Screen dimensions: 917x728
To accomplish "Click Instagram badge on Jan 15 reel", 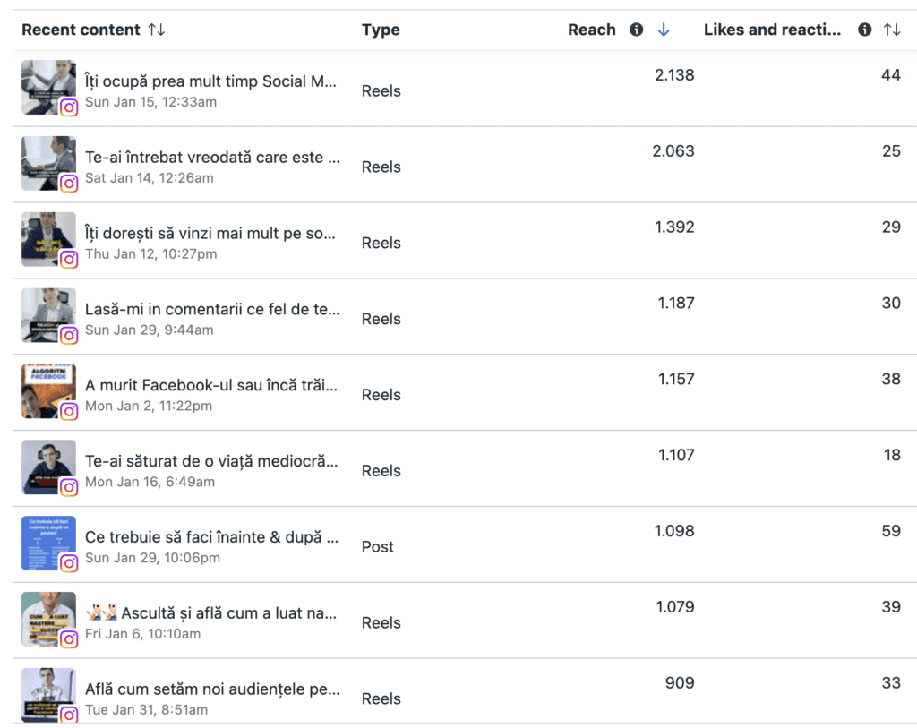I will (69, 107).
